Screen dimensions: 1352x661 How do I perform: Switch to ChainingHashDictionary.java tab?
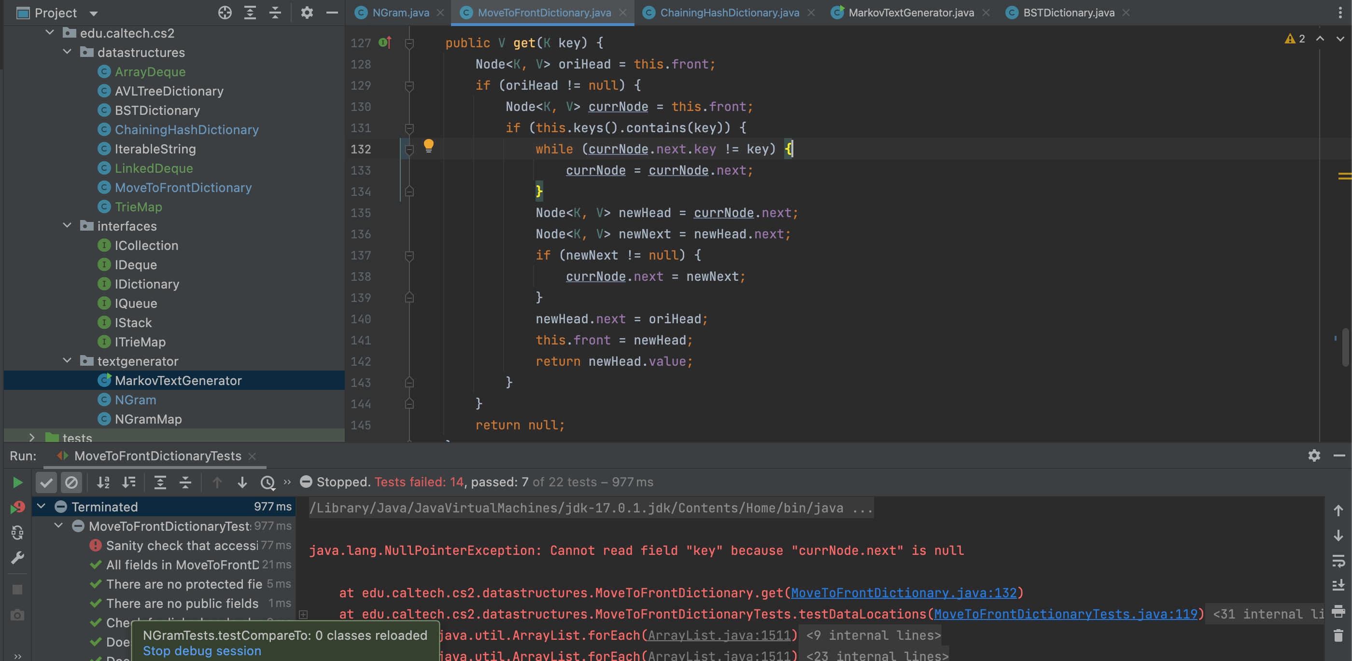[729, 13]
